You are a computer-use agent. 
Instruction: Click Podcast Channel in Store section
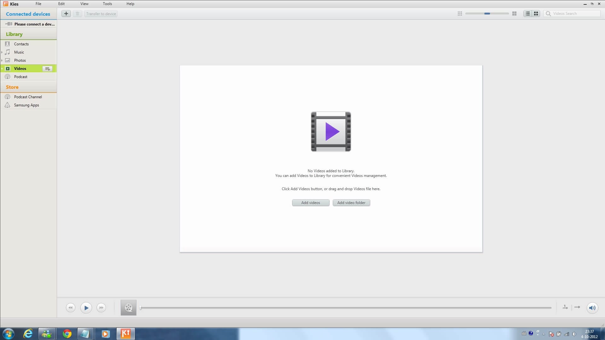28,96
